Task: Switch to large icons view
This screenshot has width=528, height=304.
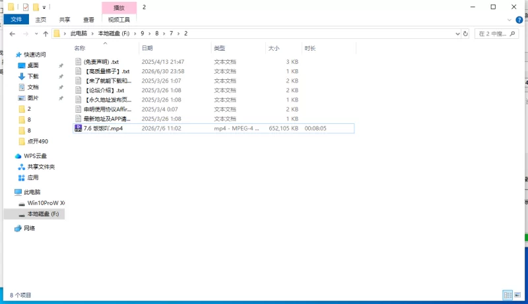Action: click(x=517, y=295)
